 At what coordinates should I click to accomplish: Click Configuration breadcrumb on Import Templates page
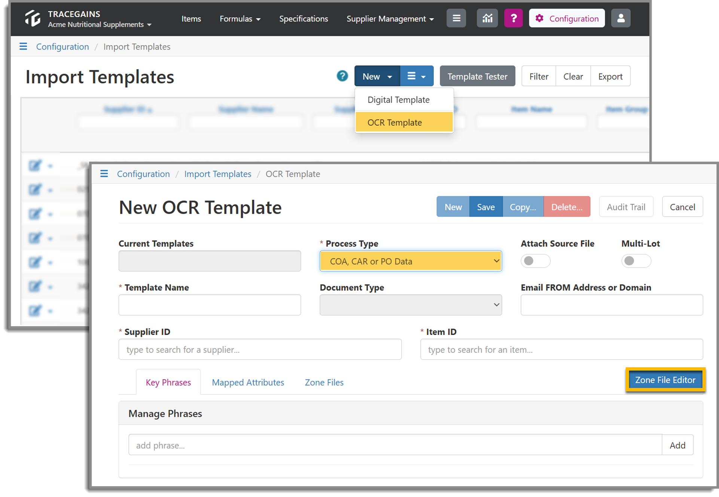[x=63, y=46]
